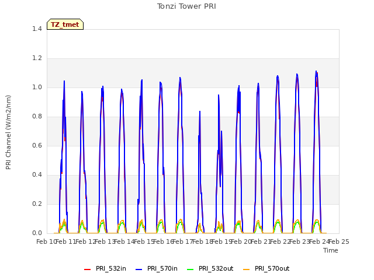The height and width of the screenshot is (280, 374).
Task: Click the 0.8 y-axis tick label
Action: point(37,117)
